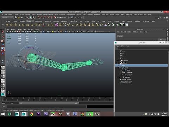
Task: Open the File menu
Action: click(x=2, y=14)
